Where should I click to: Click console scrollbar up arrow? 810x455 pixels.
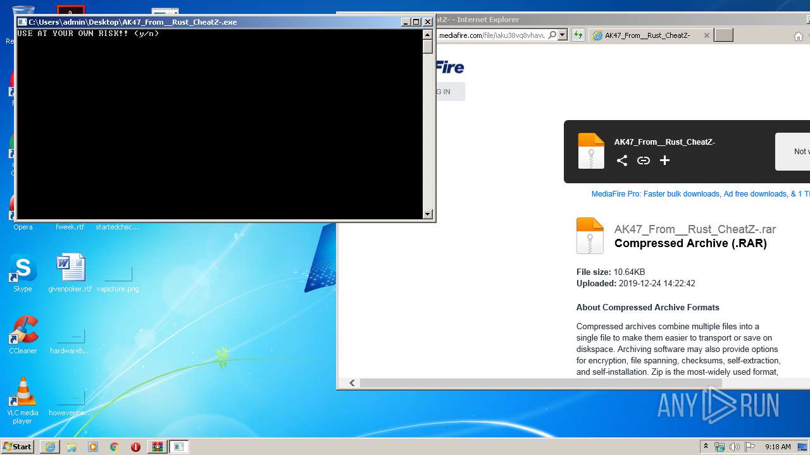428,34
